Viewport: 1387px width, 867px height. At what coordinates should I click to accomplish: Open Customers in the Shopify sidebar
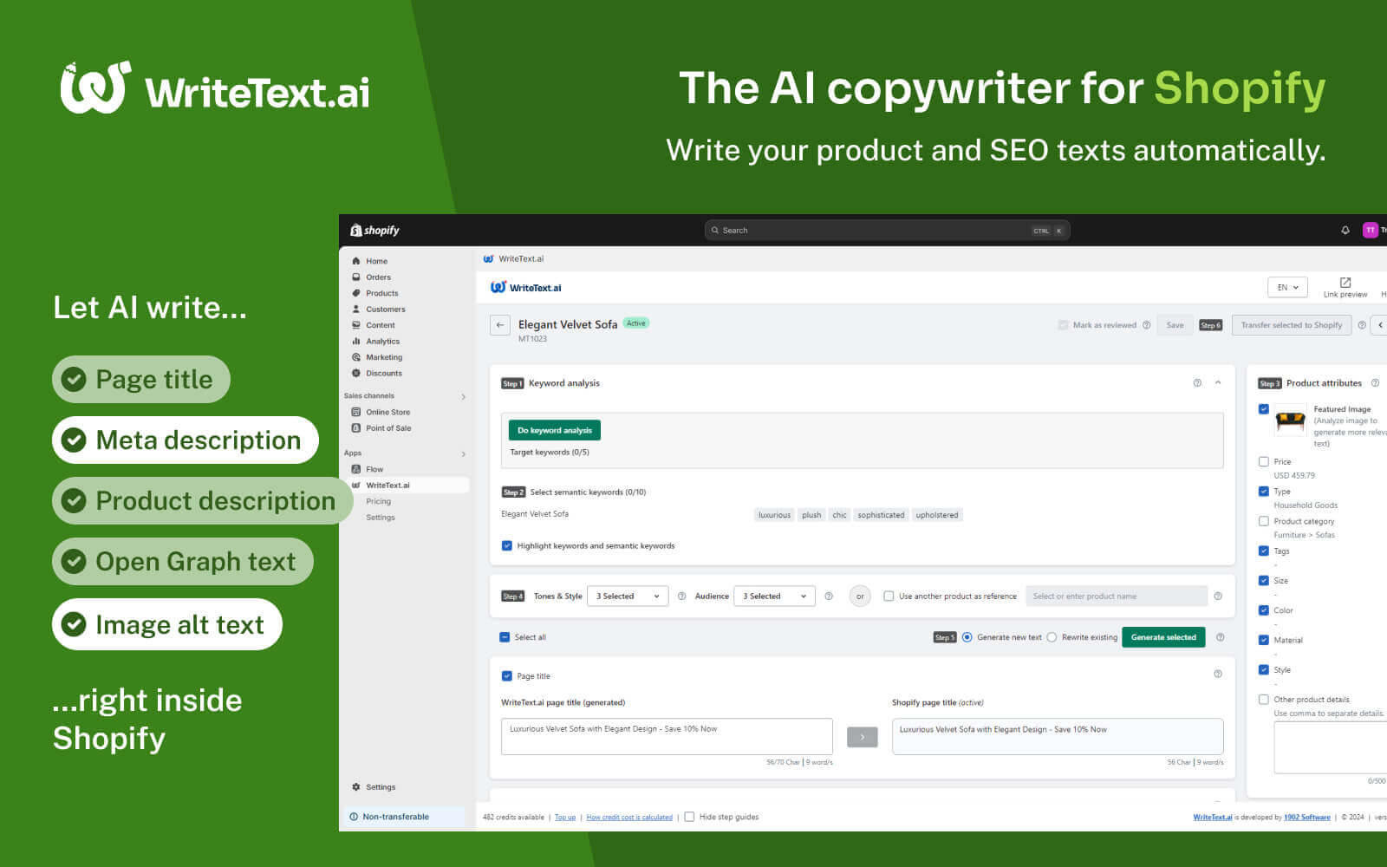[x=384, y=309]
